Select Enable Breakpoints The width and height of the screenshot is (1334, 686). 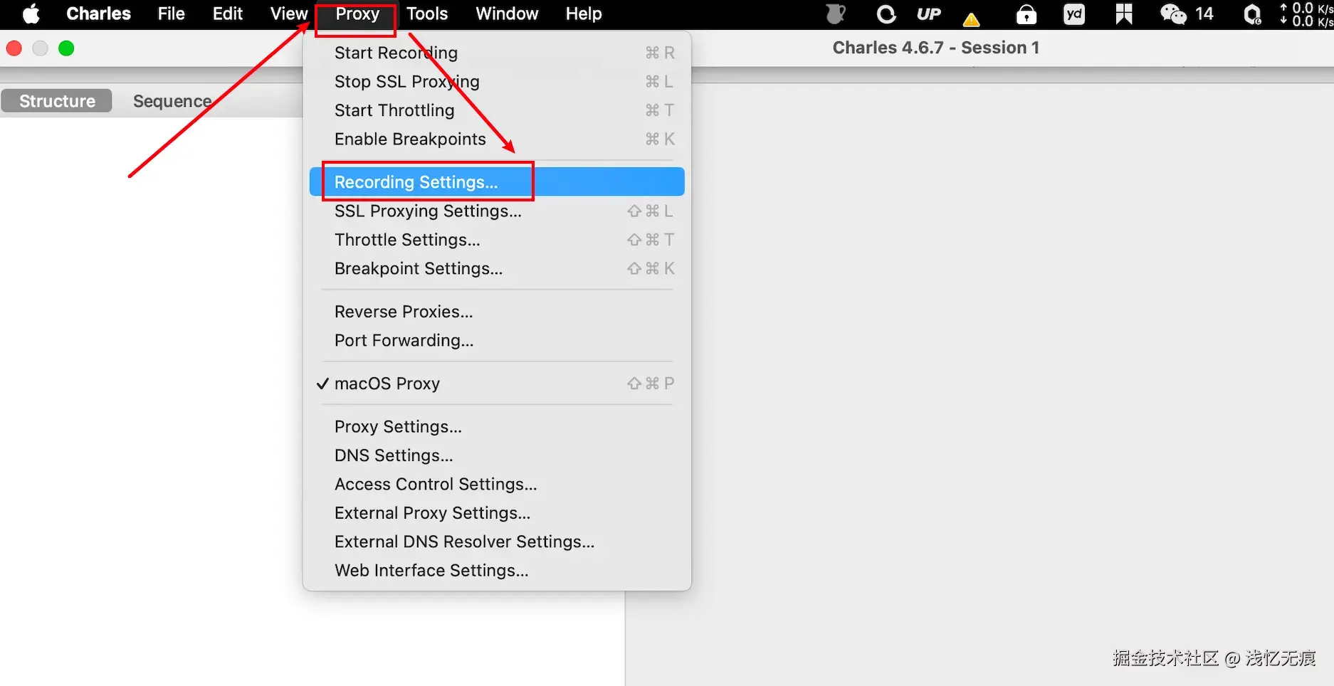click(497, 139)
